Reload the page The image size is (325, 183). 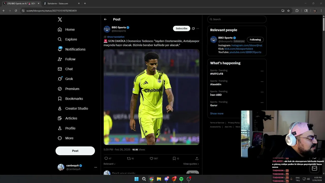pos(16,11)
